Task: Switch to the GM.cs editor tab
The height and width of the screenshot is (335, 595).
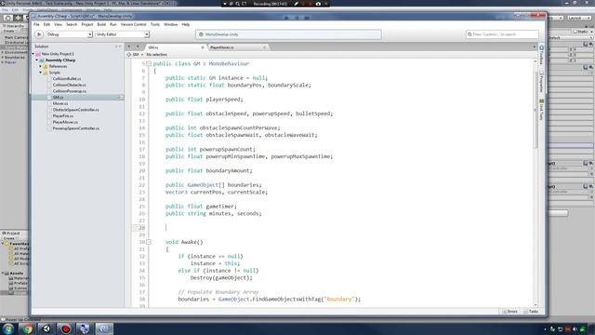Action: [x=174, y=47]
